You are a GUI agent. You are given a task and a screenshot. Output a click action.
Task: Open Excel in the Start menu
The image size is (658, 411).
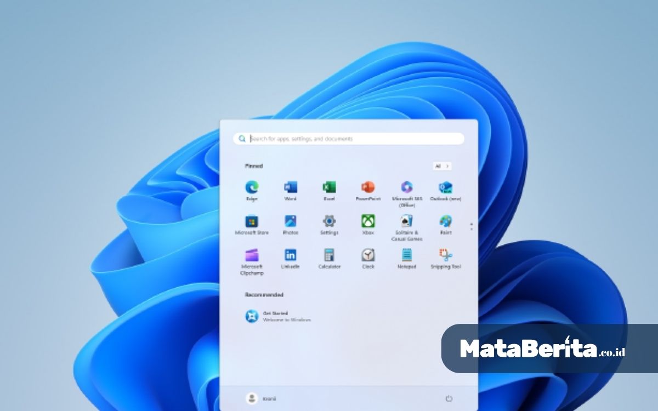click(x=329, y=188)
